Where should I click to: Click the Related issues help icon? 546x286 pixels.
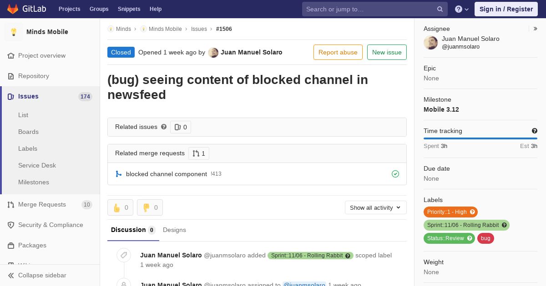(x=164, y=127)
